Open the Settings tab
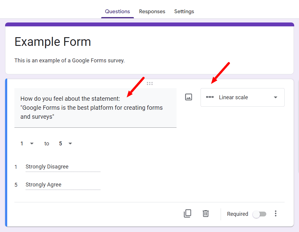299x232 pixels. 184,11
